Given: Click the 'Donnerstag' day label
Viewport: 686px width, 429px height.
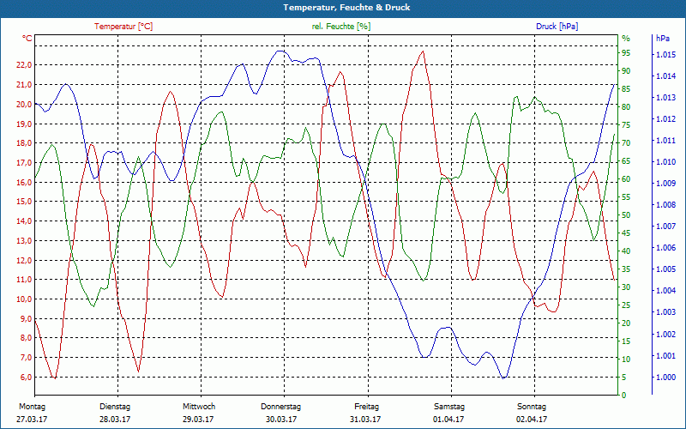Looking at the screenshot, I should (281, 407).
